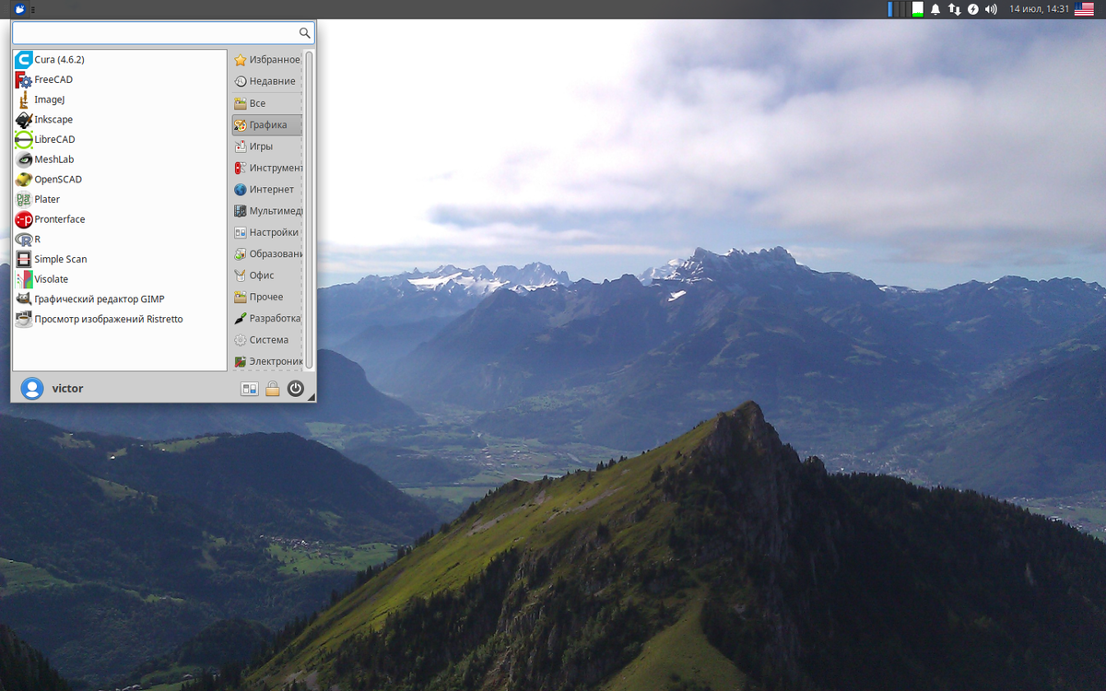Launch Cura (4.6.2) from the menu
Viewport: 1106px width, 691px height.
coord(120,60)
